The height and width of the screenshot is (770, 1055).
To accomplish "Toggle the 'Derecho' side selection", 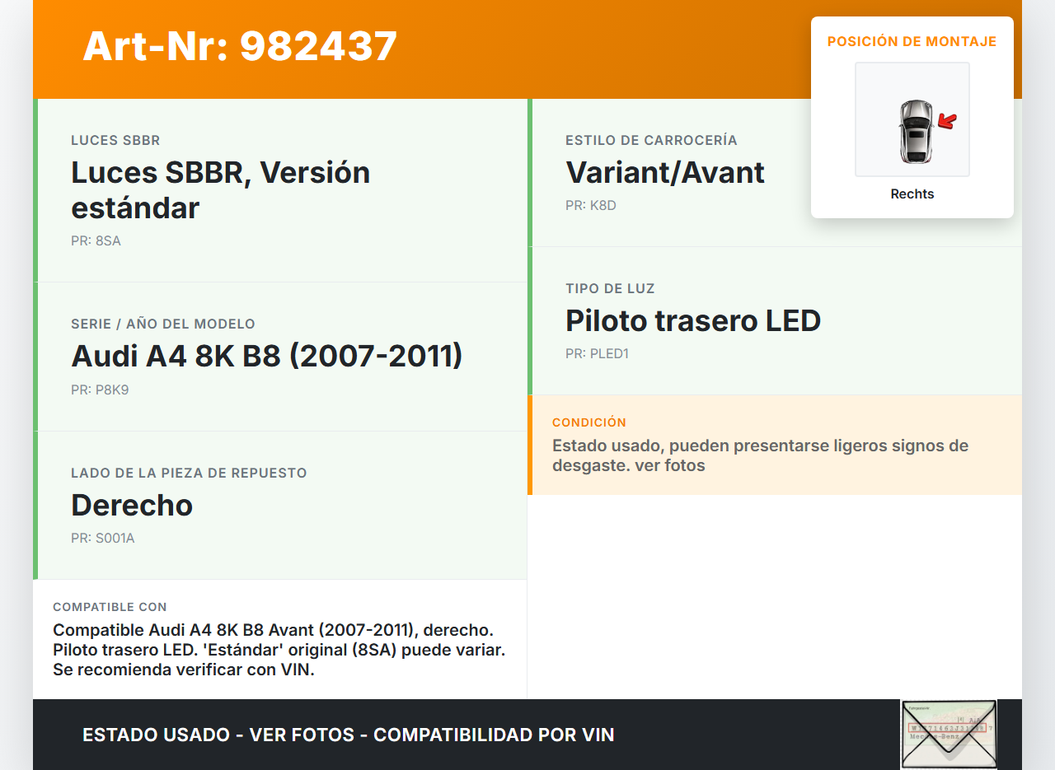I will pyautogui.click(x=132, y=506).
